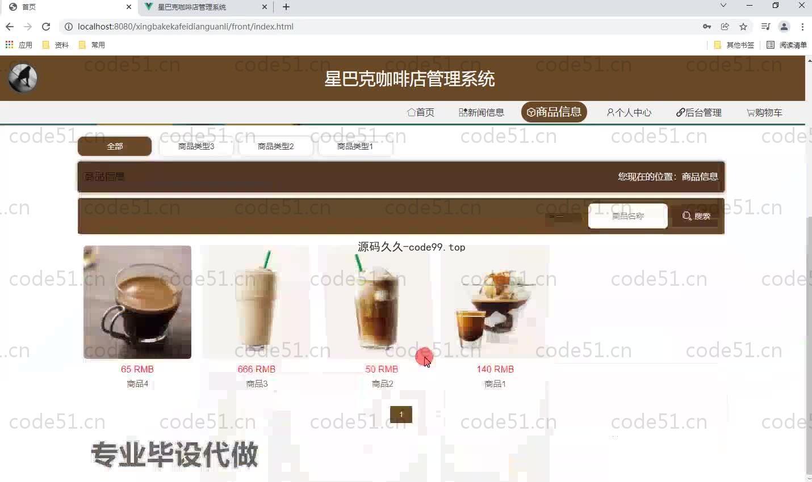Open Chrome three-dot menu
This screenshot has height=482, width=812.
coord(802,27)
